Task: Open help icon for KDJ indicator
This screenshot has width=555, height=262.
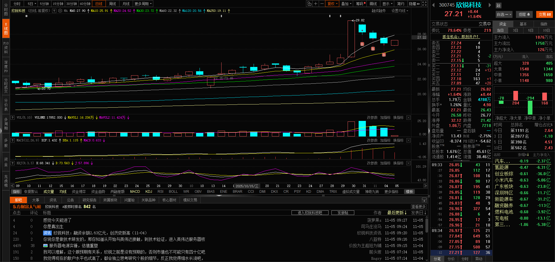Action: pyautogui.click(x=13, y=163)
